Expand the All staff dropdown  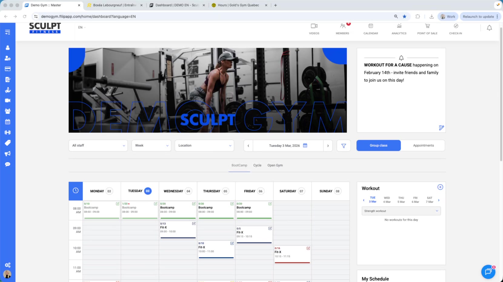pos(98,146)
